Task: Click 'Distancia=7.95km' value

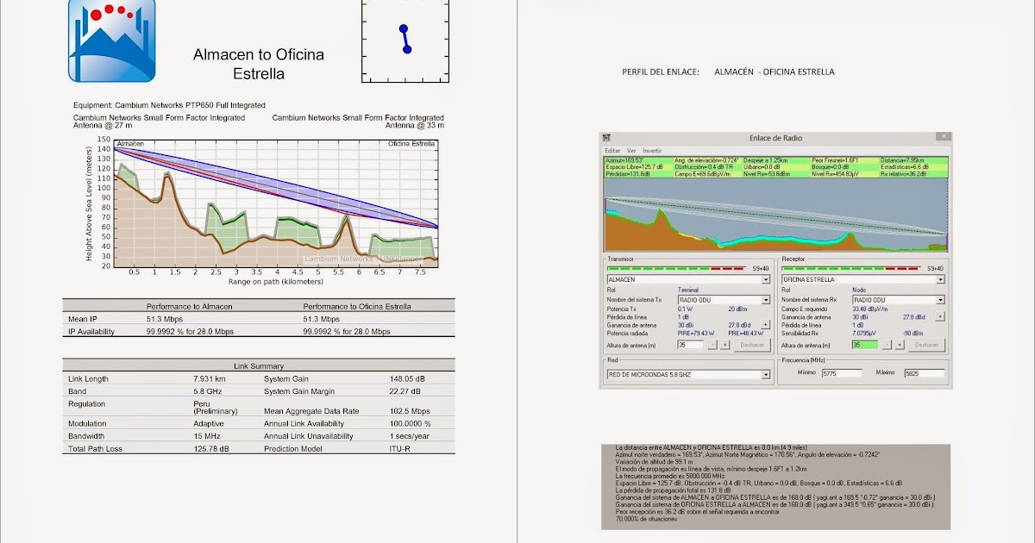Action: 901,159
